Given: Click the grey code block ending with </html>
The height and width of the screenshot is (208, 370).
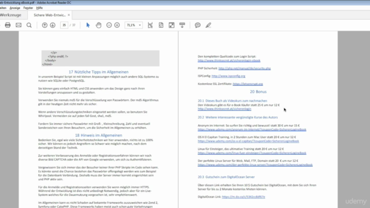Looking at the screenshot, I should point(101,58).
